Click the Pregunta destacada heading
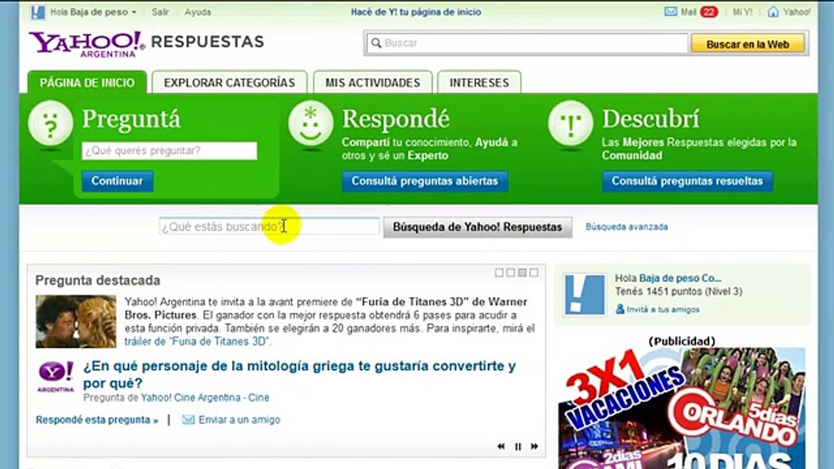This screenshot has height=469, width=834. 98,281
